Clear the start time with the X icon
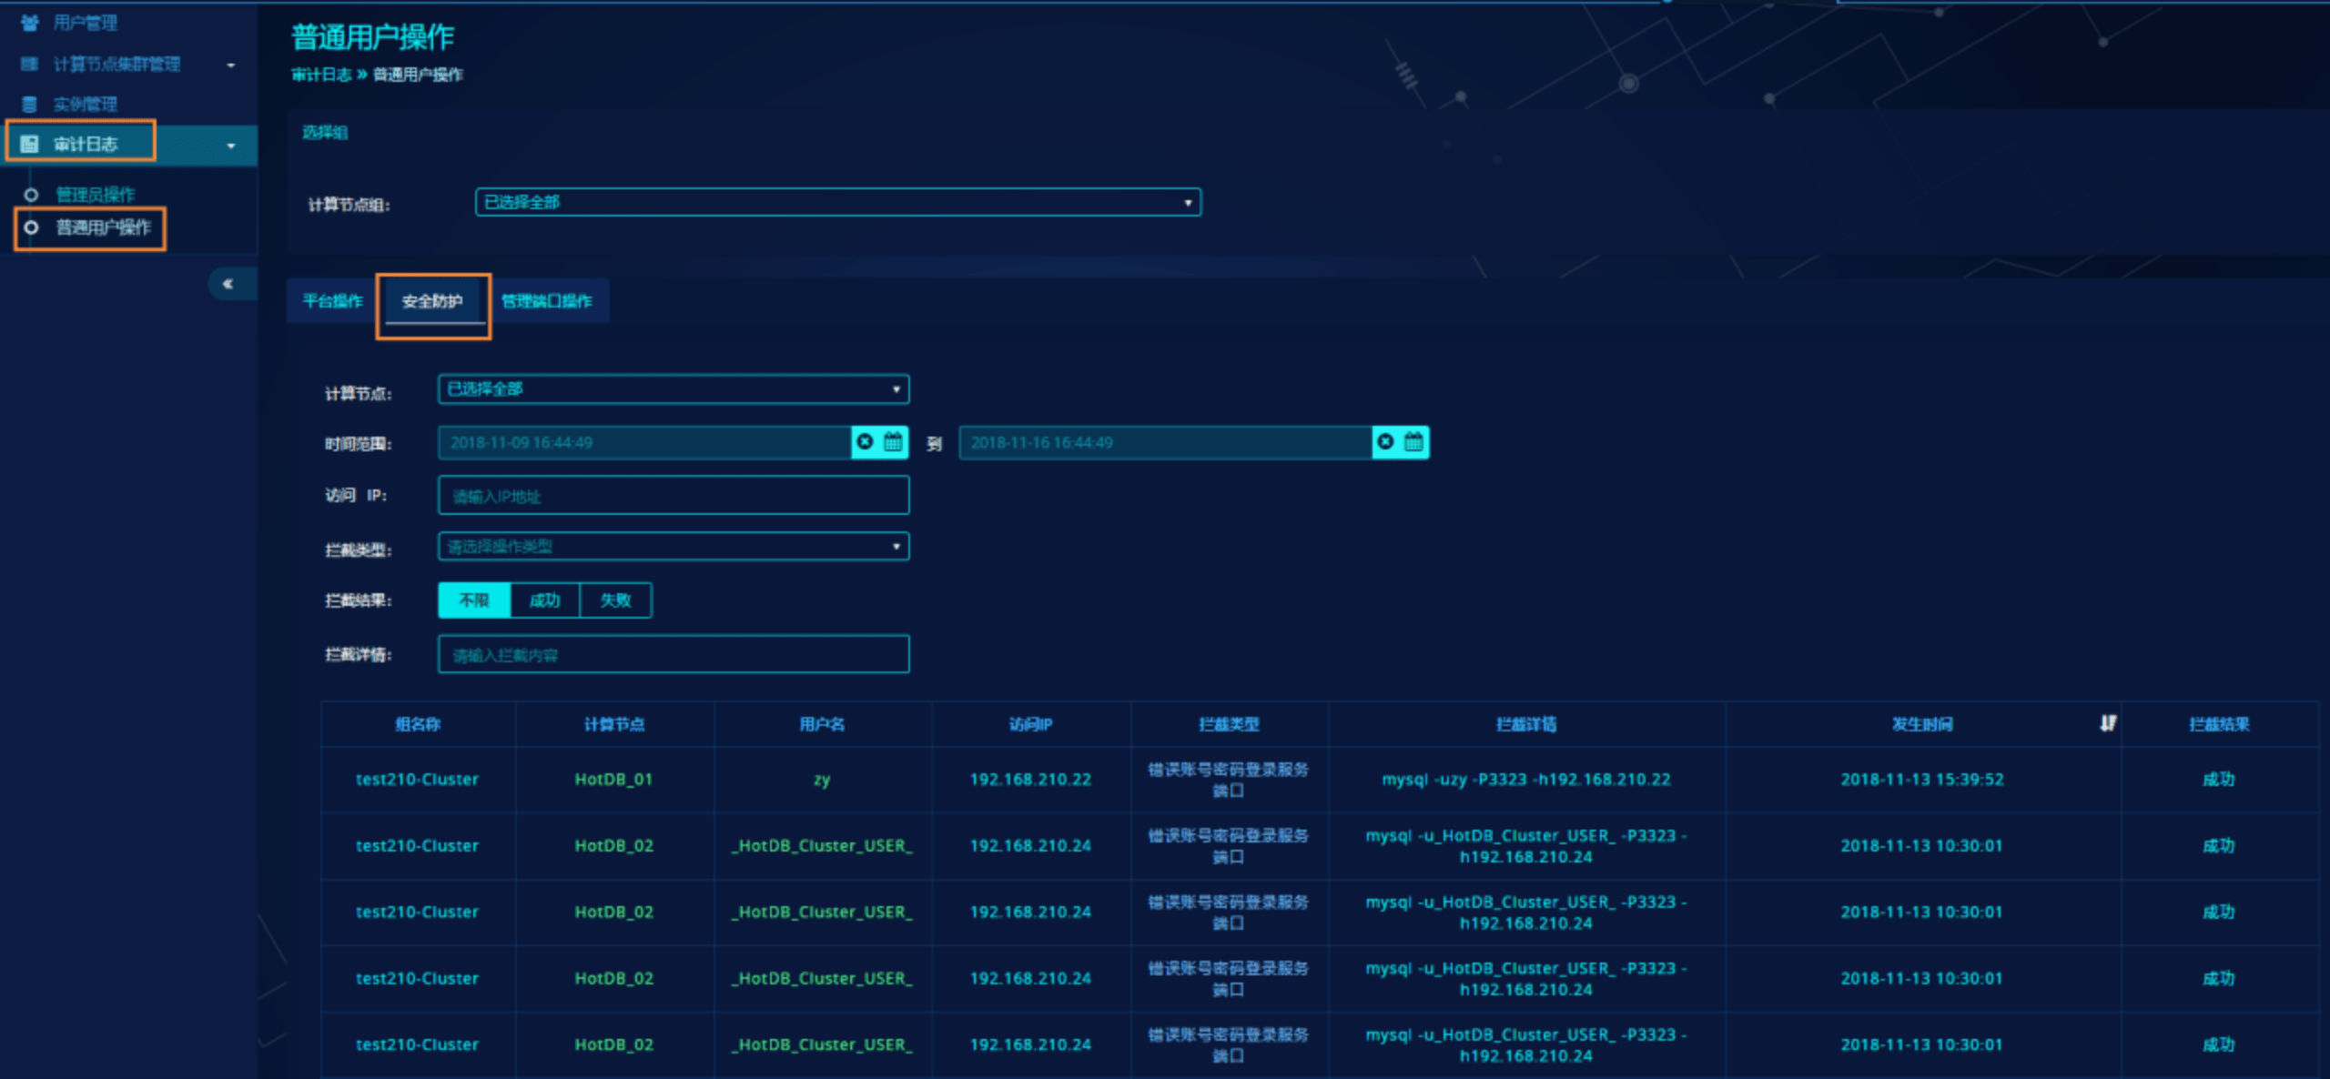Screen dimensions: 2330x1079 866,442
